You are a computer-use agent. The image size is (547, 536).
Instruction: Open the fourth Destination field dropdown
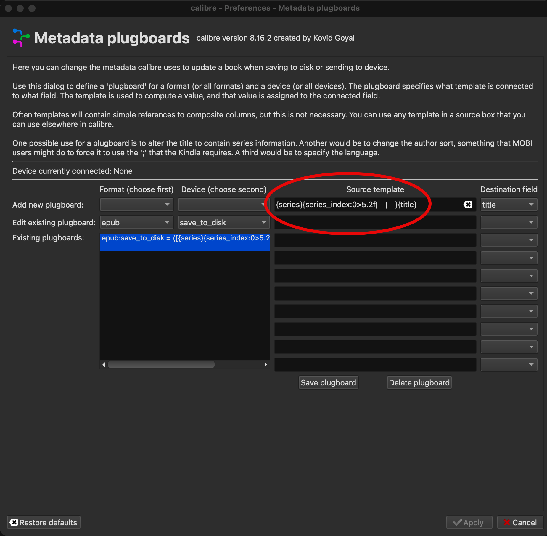(509, 258)
